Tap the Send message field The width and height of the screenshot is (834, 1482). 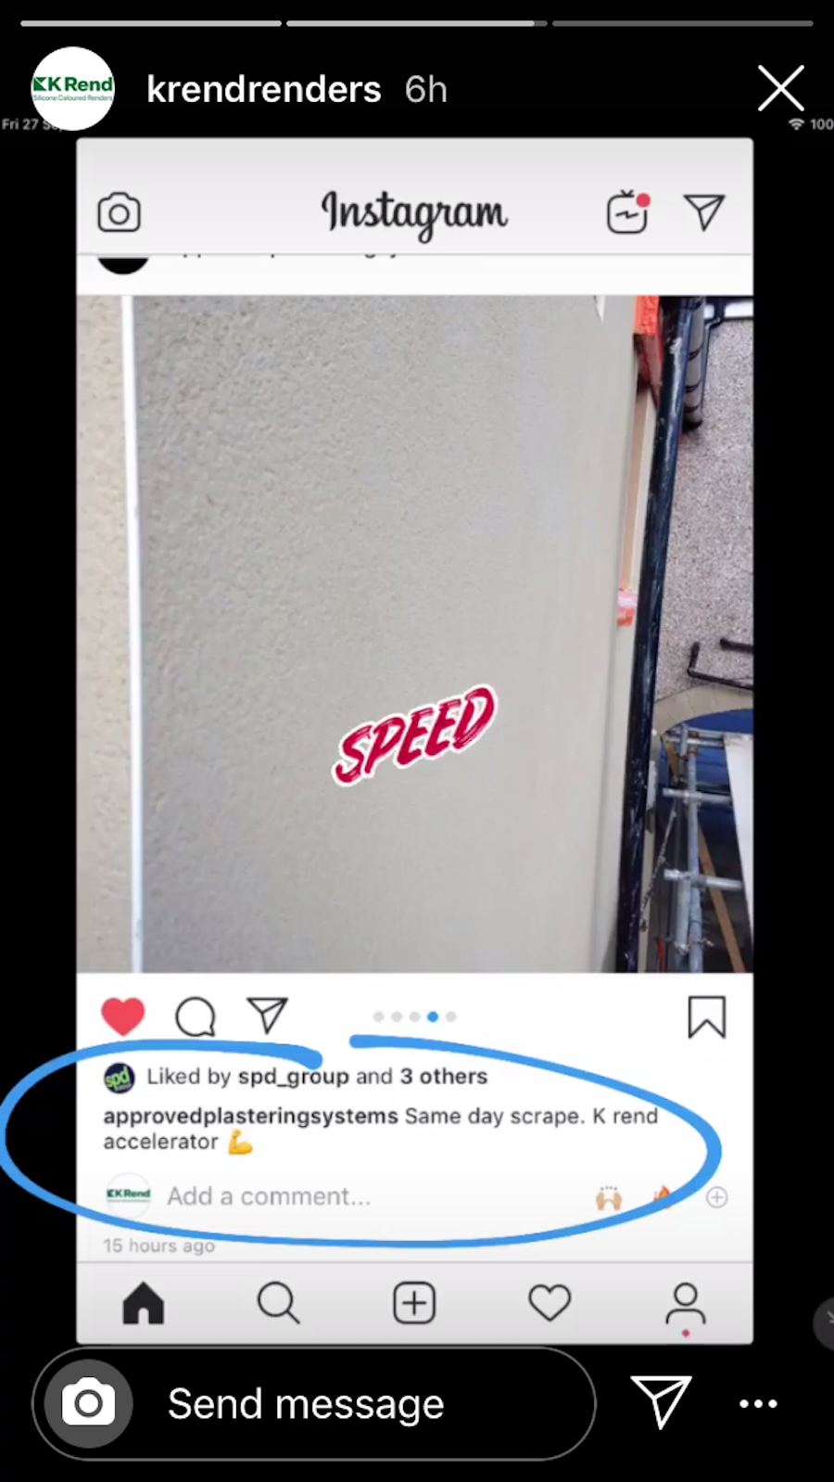coord(315,1404)
